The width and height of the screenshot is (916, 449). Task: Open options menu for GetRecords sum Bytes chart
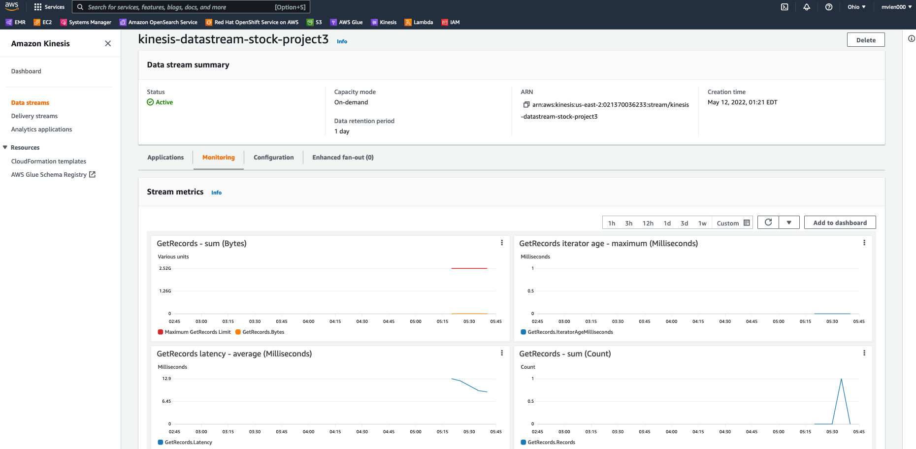[502, 243]
